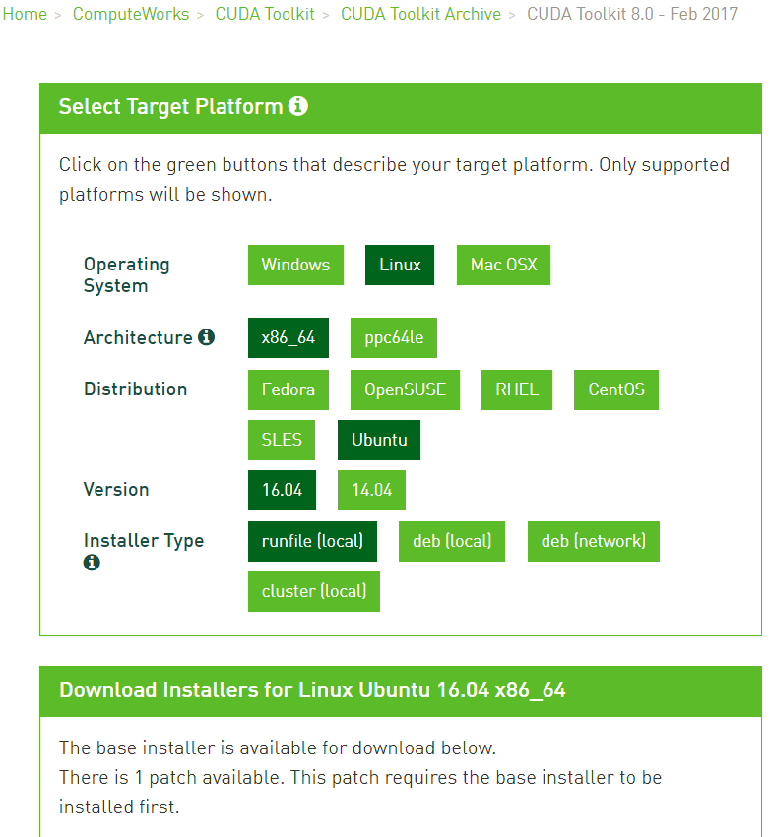Screen dimensions: 770x837
Task: Select Ubuntu version 14.04
Action: click(371, 490)
